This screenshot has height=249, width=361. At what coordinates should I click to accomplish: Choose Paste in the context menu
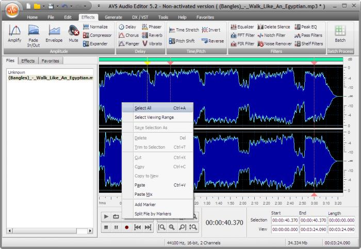pos(158,185)
